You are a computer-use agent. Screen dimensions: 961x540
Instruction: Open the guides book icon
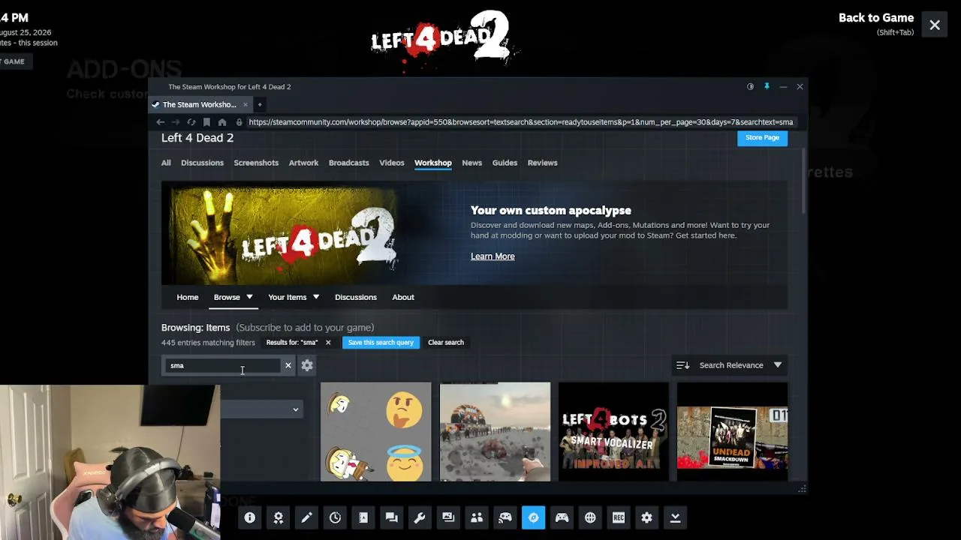tap(363, 517)
